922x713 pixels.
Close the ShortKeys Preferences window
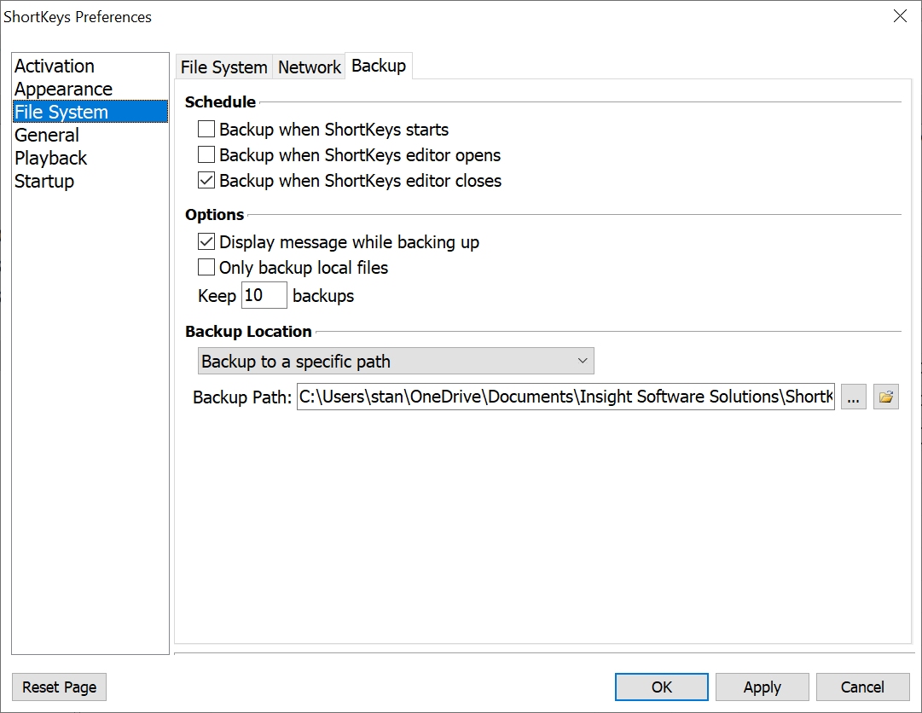point(900,16)
